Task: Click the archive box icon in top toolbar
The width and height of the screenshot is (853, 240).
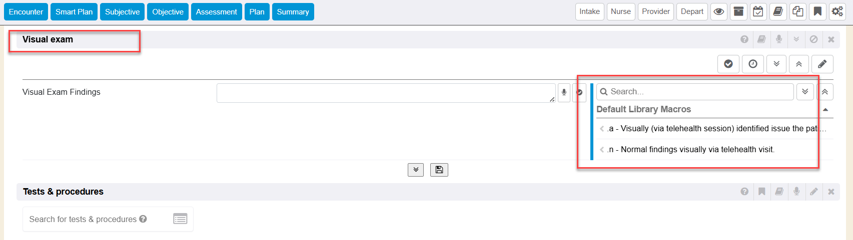Action: click(738, 11)
